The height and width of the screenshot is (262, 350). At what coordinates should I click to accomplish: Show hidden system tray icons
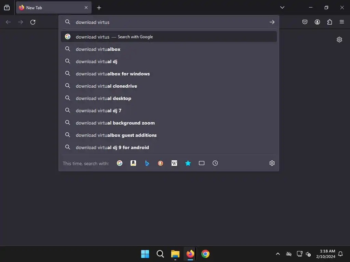[x=278, y=254]
